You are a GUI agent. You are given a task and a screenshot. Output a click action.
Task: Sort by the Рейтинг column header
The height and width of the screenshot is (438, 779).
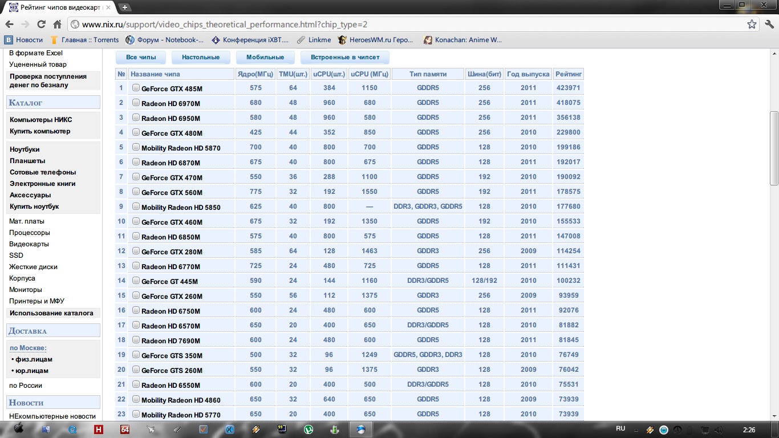569,74
